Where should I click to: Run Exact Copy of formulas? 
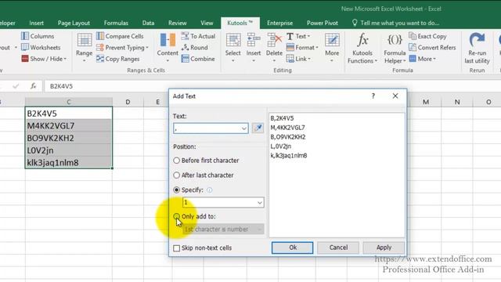click(428, 36)
